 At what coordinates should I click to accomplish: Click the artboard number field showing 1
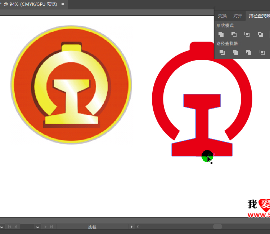(27, 227)
